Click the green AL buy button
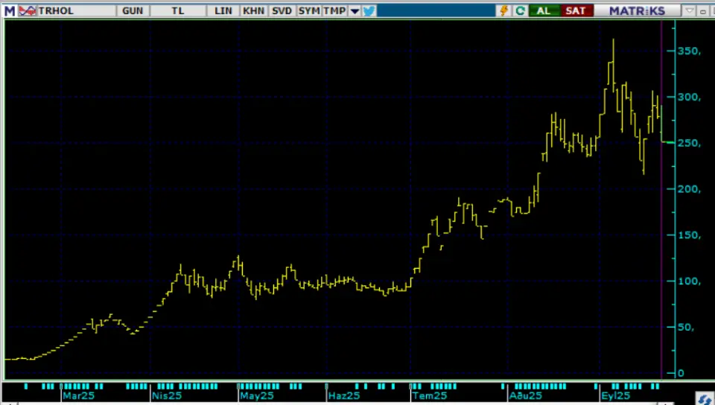Viewport: 715px width, 405px height. (544, 10)
